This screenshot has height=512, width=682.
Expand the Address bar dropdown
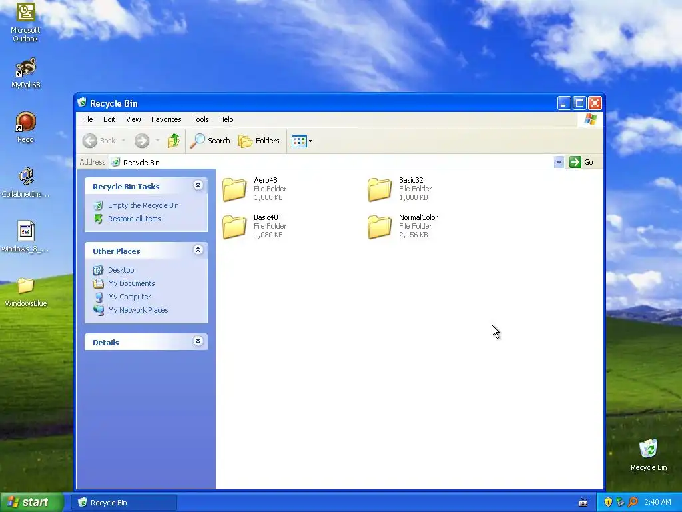point(559,163)
